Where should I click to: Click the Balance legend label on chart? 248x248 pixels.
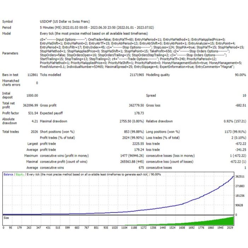(8, 174)
